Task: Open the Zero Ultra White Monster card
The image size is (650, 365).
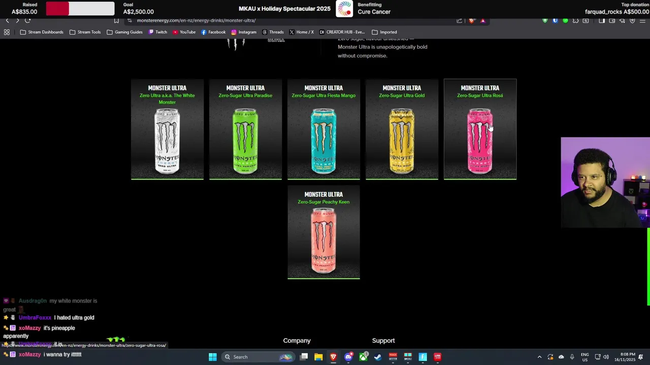Action: [167, 129]
